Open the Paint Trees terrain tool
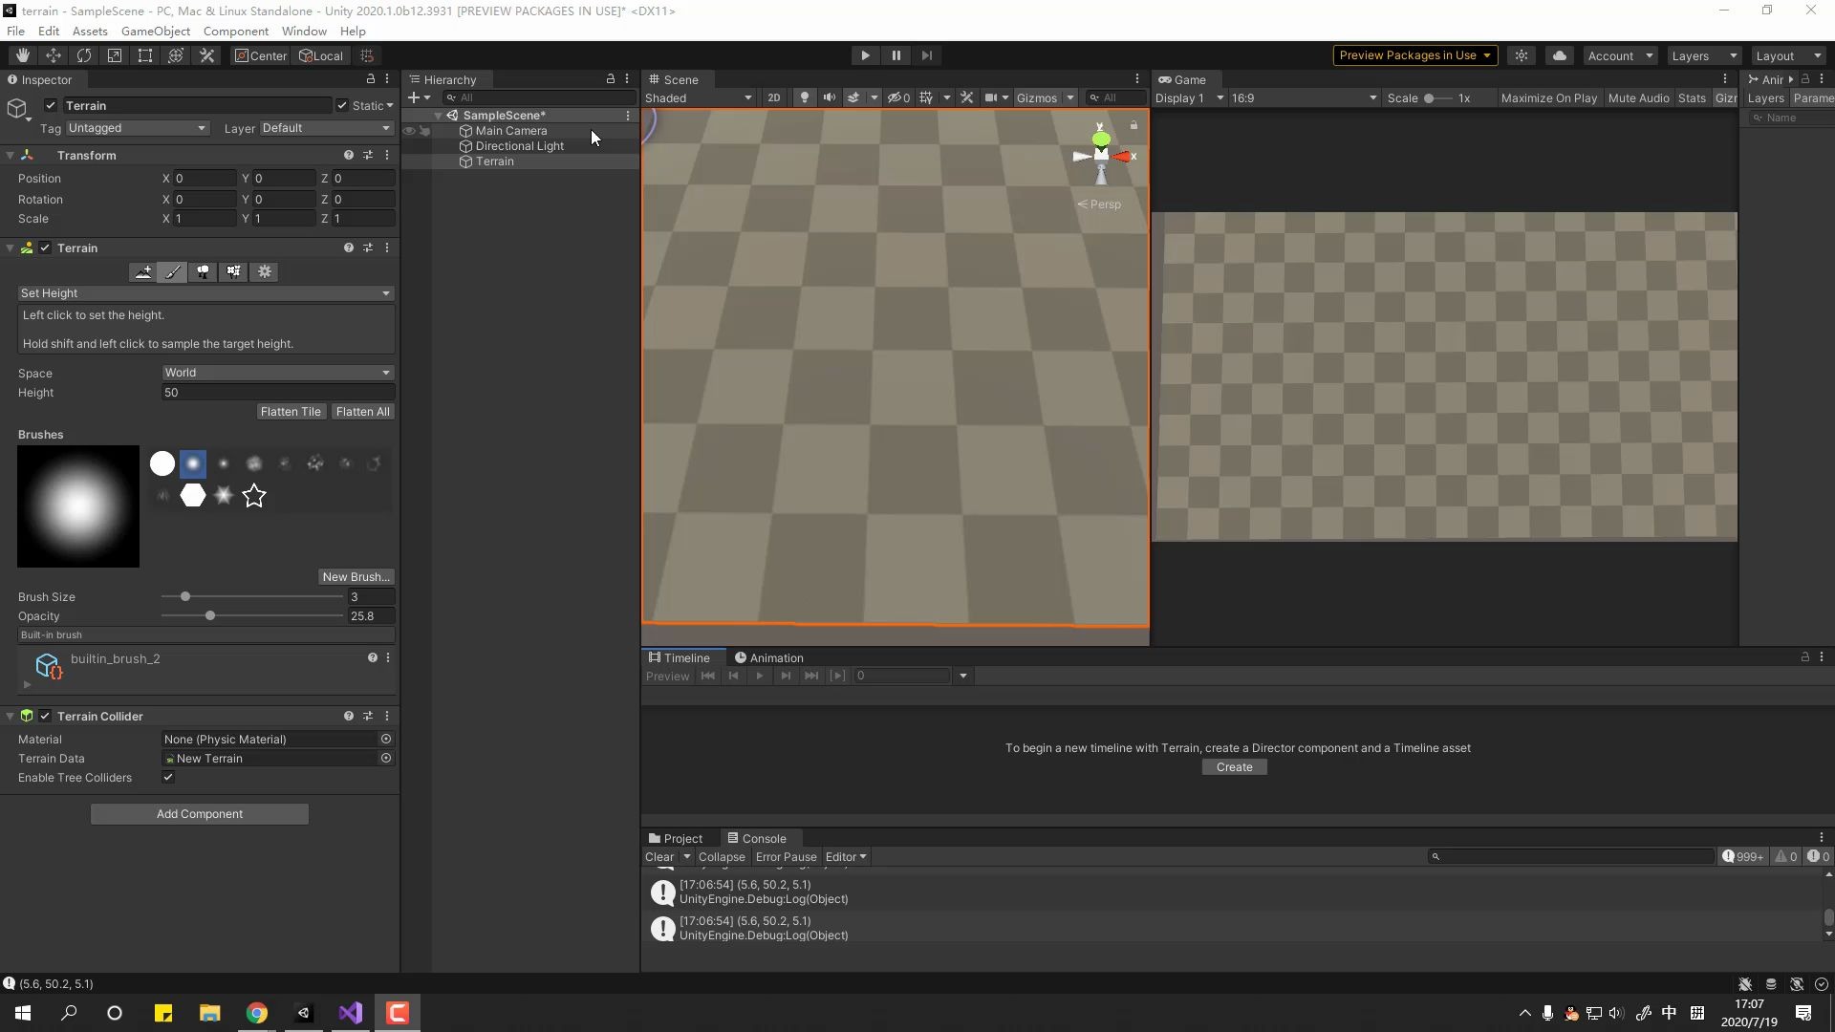This screenshot has width=1835, height=1032. 203,272
